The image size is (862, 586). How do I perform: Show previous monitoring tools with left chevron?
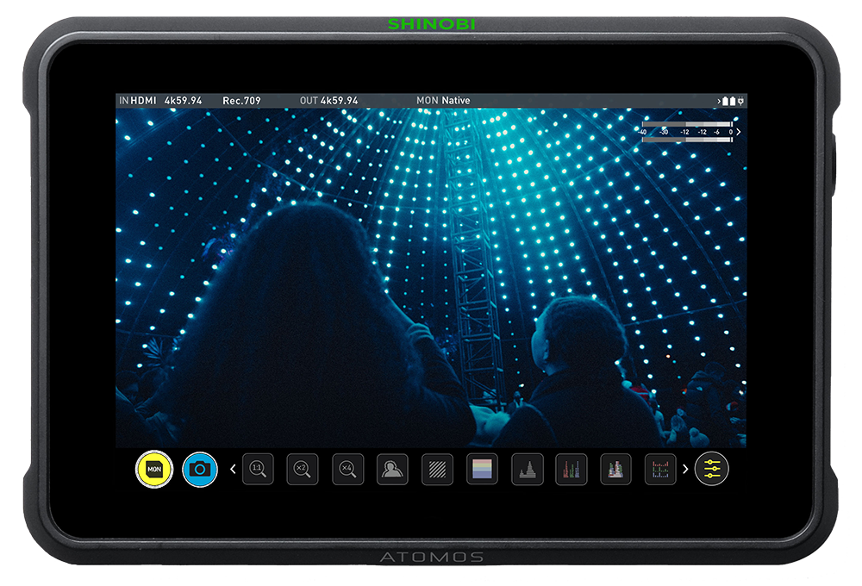pyautogui.click(x=233, y=469)
